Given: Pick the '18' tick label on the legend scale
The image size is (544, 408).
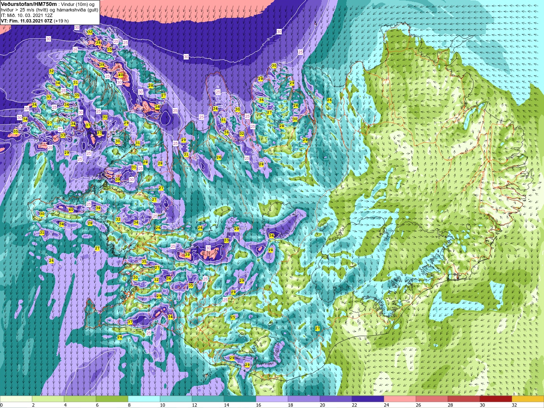Looking at the screenshot, I should point(291,405).
